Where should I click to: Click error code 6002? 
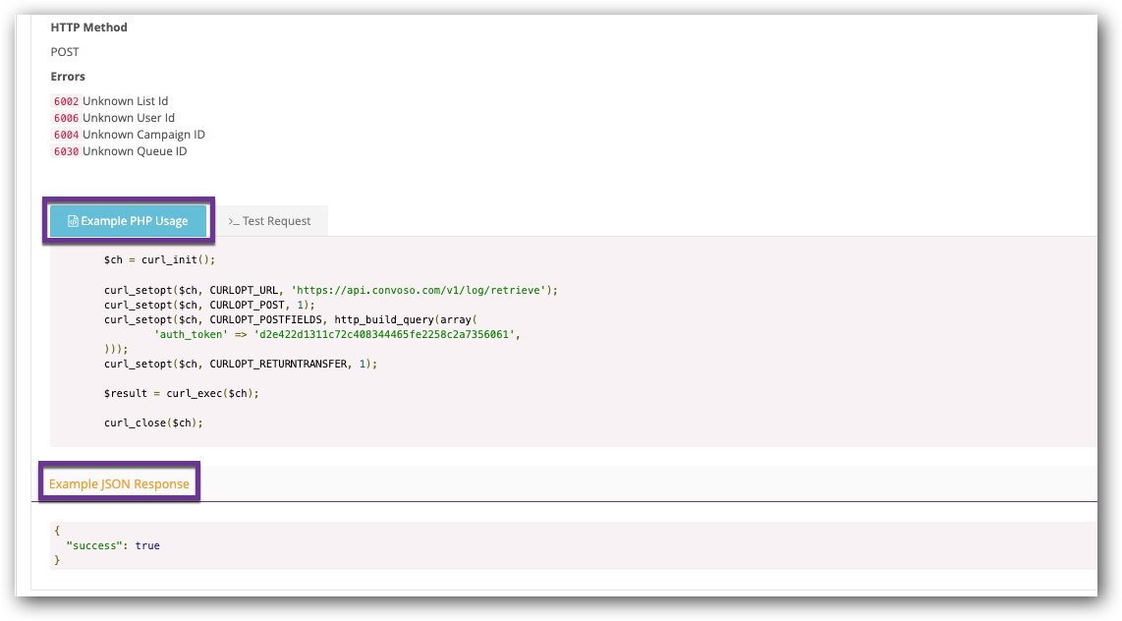[66, 101]
